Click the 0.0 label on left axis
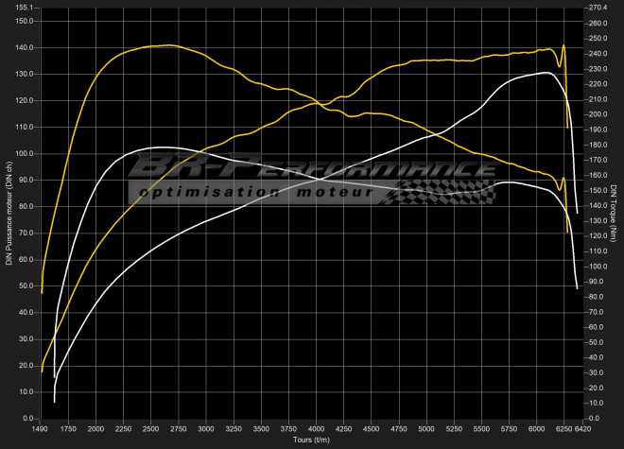624x449 pixels. click(27, 418)
